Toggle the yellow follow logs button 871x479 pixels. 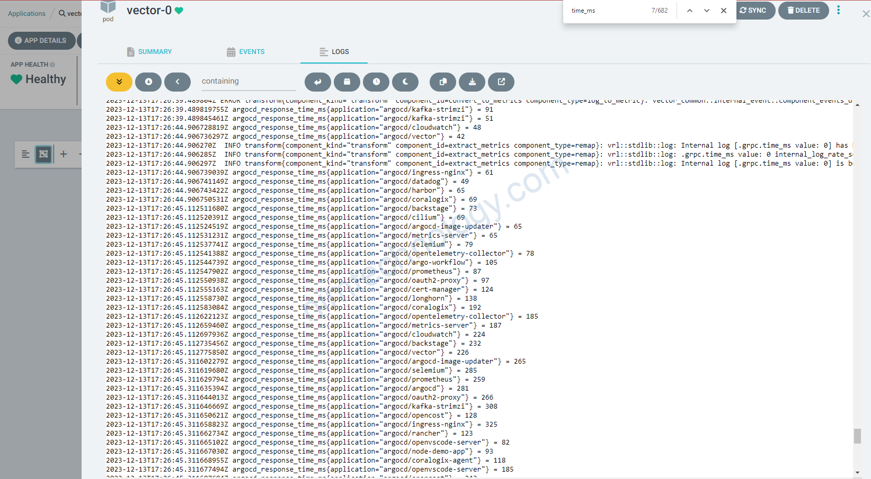[x=119, y=82]
